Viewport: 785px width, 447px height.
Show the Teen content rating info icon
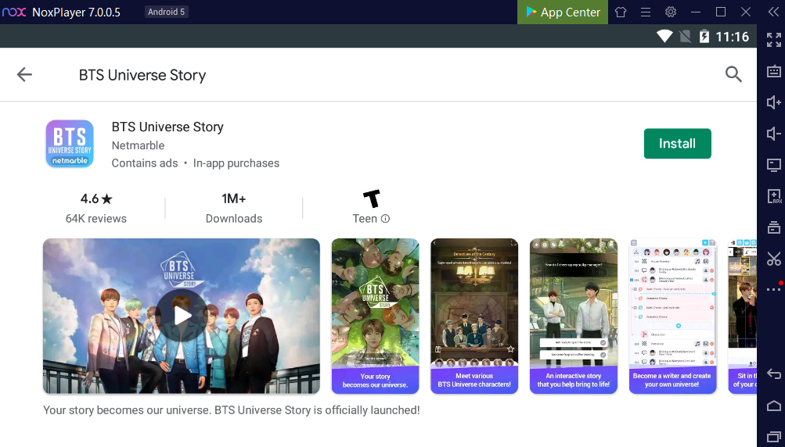point(385,219)
